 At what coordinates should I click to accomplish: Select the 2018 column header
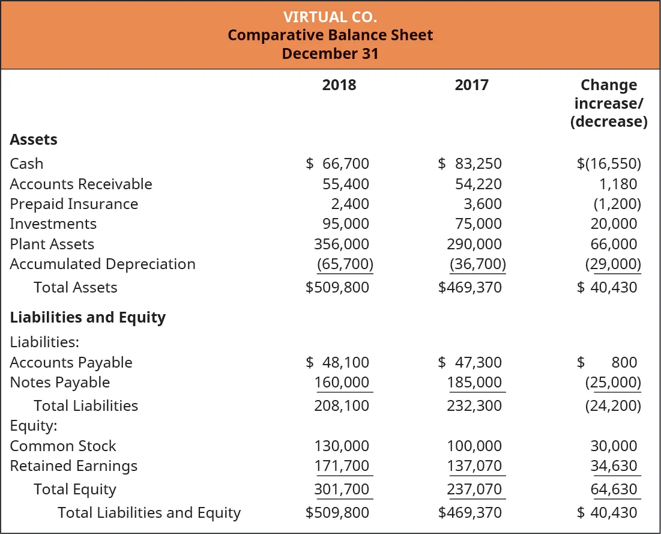[339, 85]
